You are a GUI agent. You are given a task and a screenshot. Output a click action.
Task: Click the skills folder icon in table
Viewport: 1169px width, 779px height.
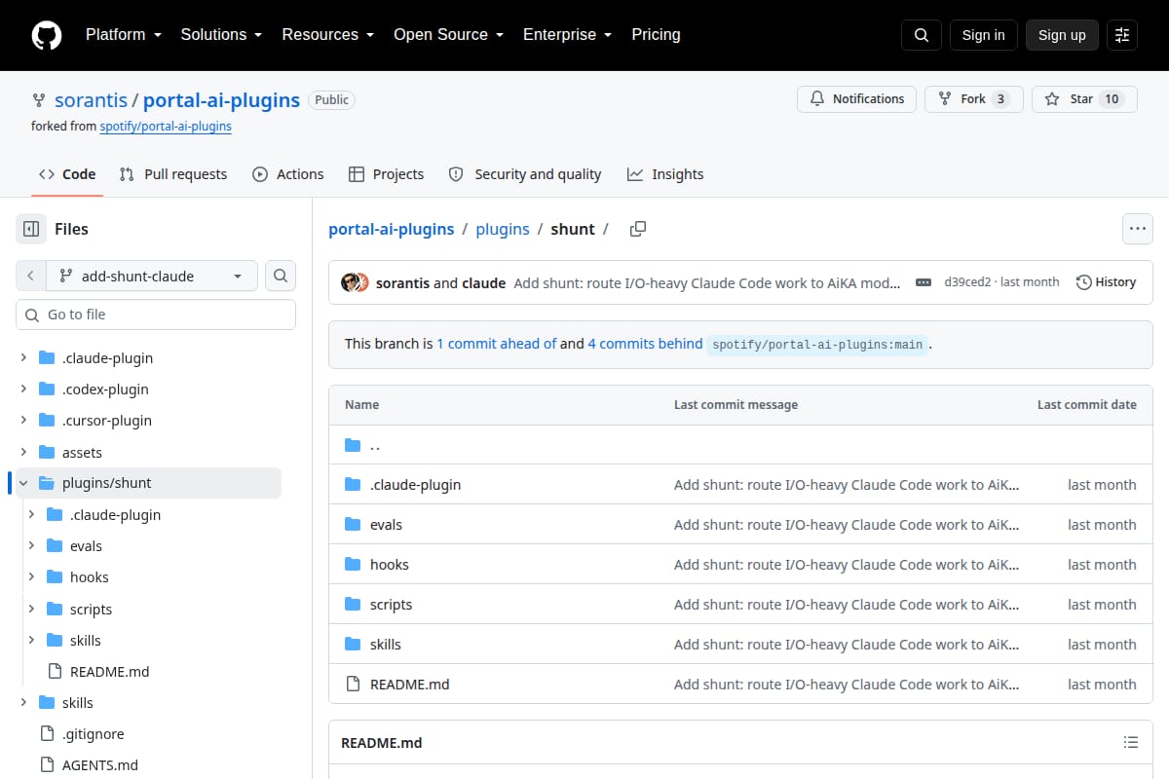click(353, 645)
